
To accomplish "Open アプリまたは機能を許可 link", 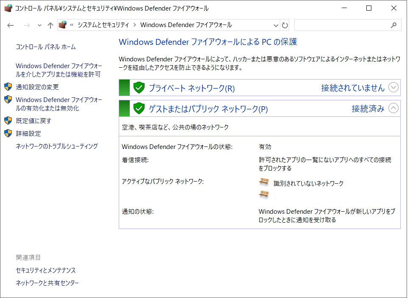I will 59,70.
